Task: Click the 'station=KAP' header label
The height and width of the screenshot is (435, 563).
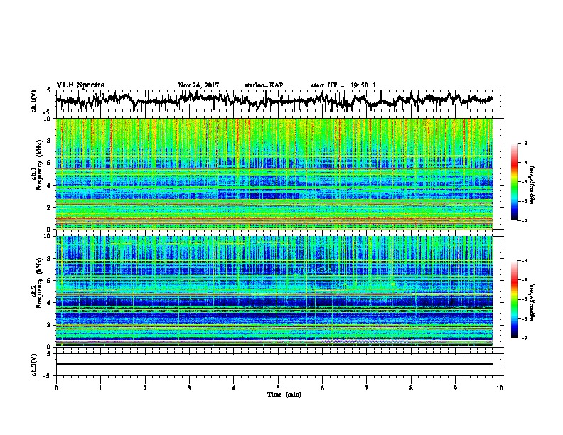Action: (x=264, y=85)
